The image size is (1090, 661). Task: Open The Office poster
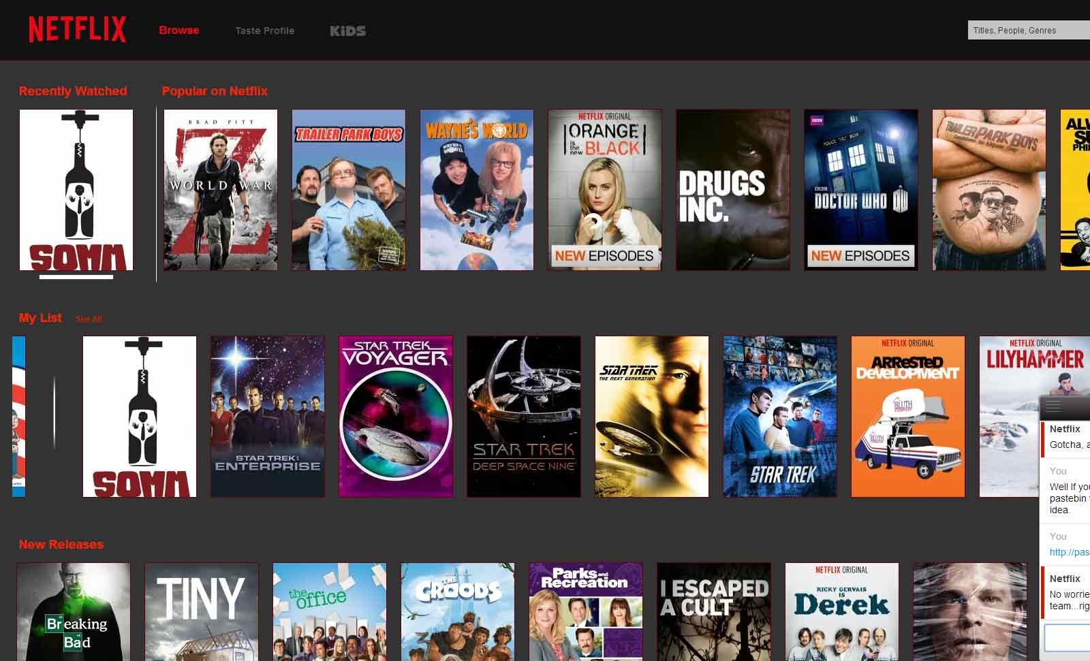pos(330,611)
